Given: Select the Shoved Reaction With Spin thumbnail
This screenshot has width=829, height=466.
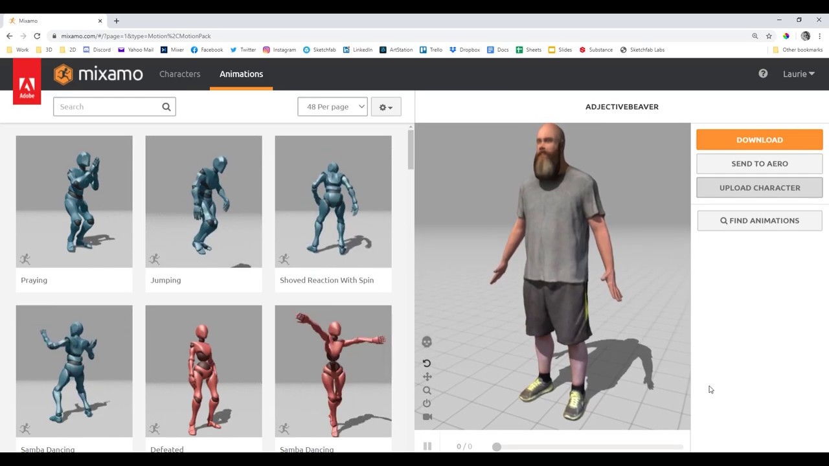Looking at the screenshot, I should click(x=334, y=201).
